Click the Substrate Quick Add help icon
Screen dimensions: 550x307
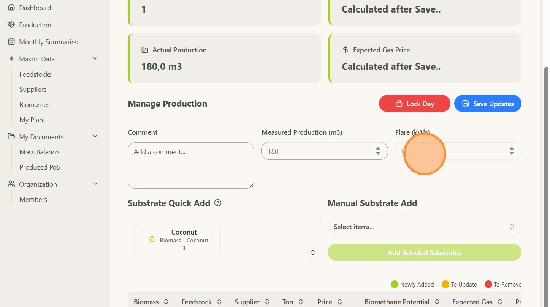pos(218,203)
